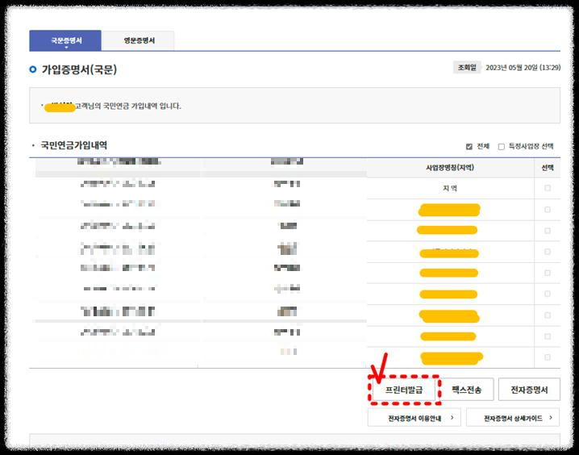Tick the 선택 checkbox in the 지역 row
579x455 pixels.
(x=548, y=188)
